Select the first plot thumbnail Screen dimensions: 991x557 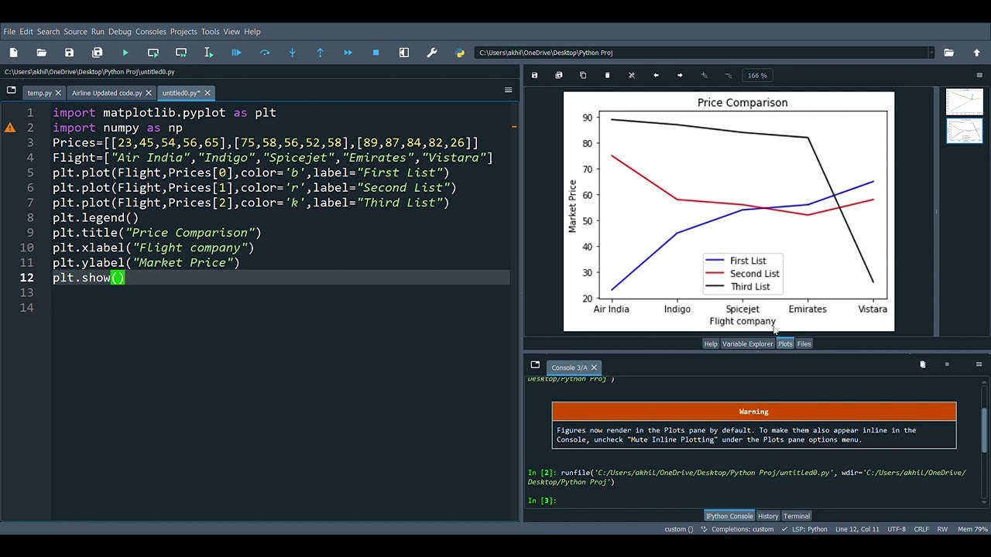[x=964, y=102]
